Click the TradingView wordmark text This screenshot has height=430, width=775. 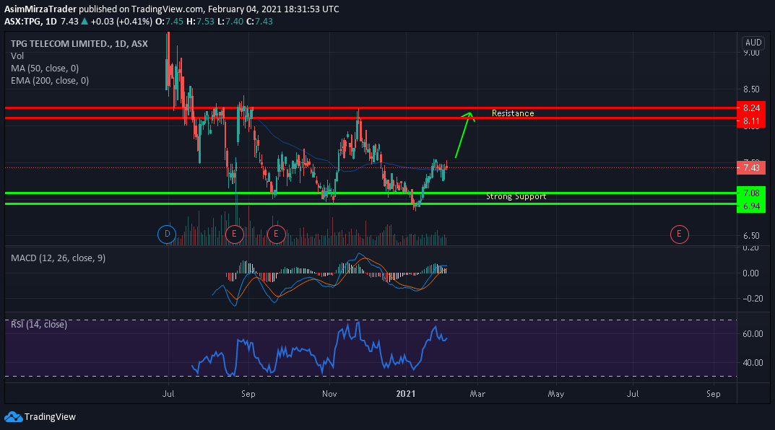(50, 417)
